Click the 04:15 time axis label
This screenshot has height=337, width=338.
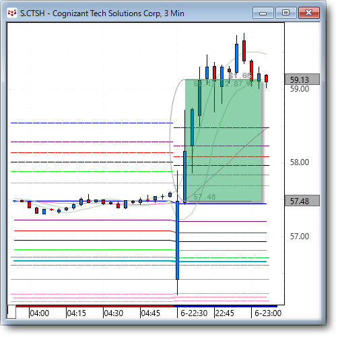(77, 313)
